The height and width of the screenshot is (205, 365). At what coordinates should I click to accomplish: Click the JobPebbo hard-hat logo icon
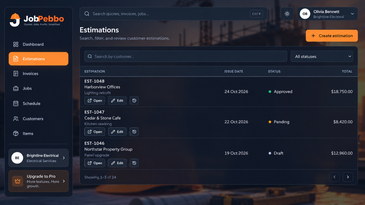coord(15,20)
